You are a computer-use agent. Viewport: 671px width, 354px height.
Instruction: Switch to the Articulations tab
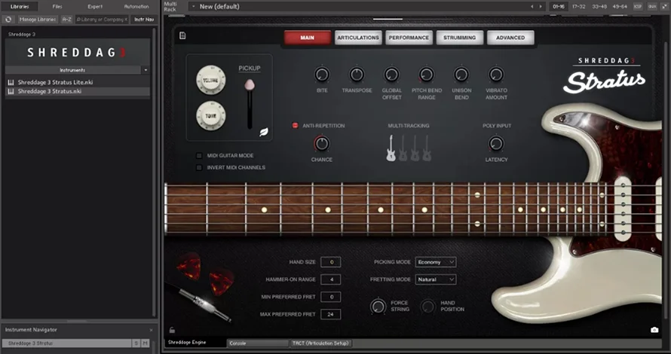(358, 38)
